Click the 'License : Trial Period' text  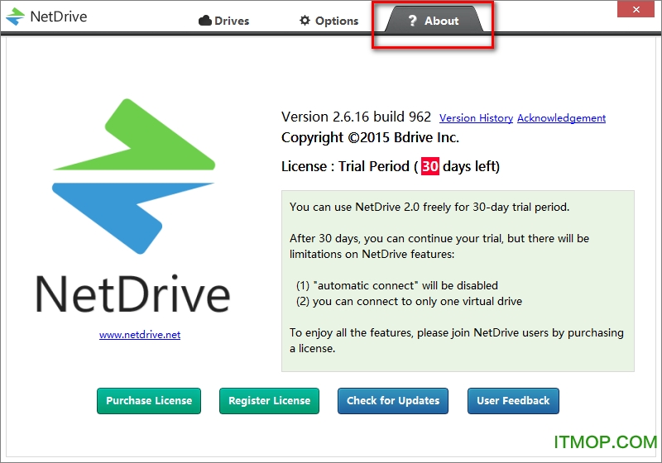coord(345,166)
